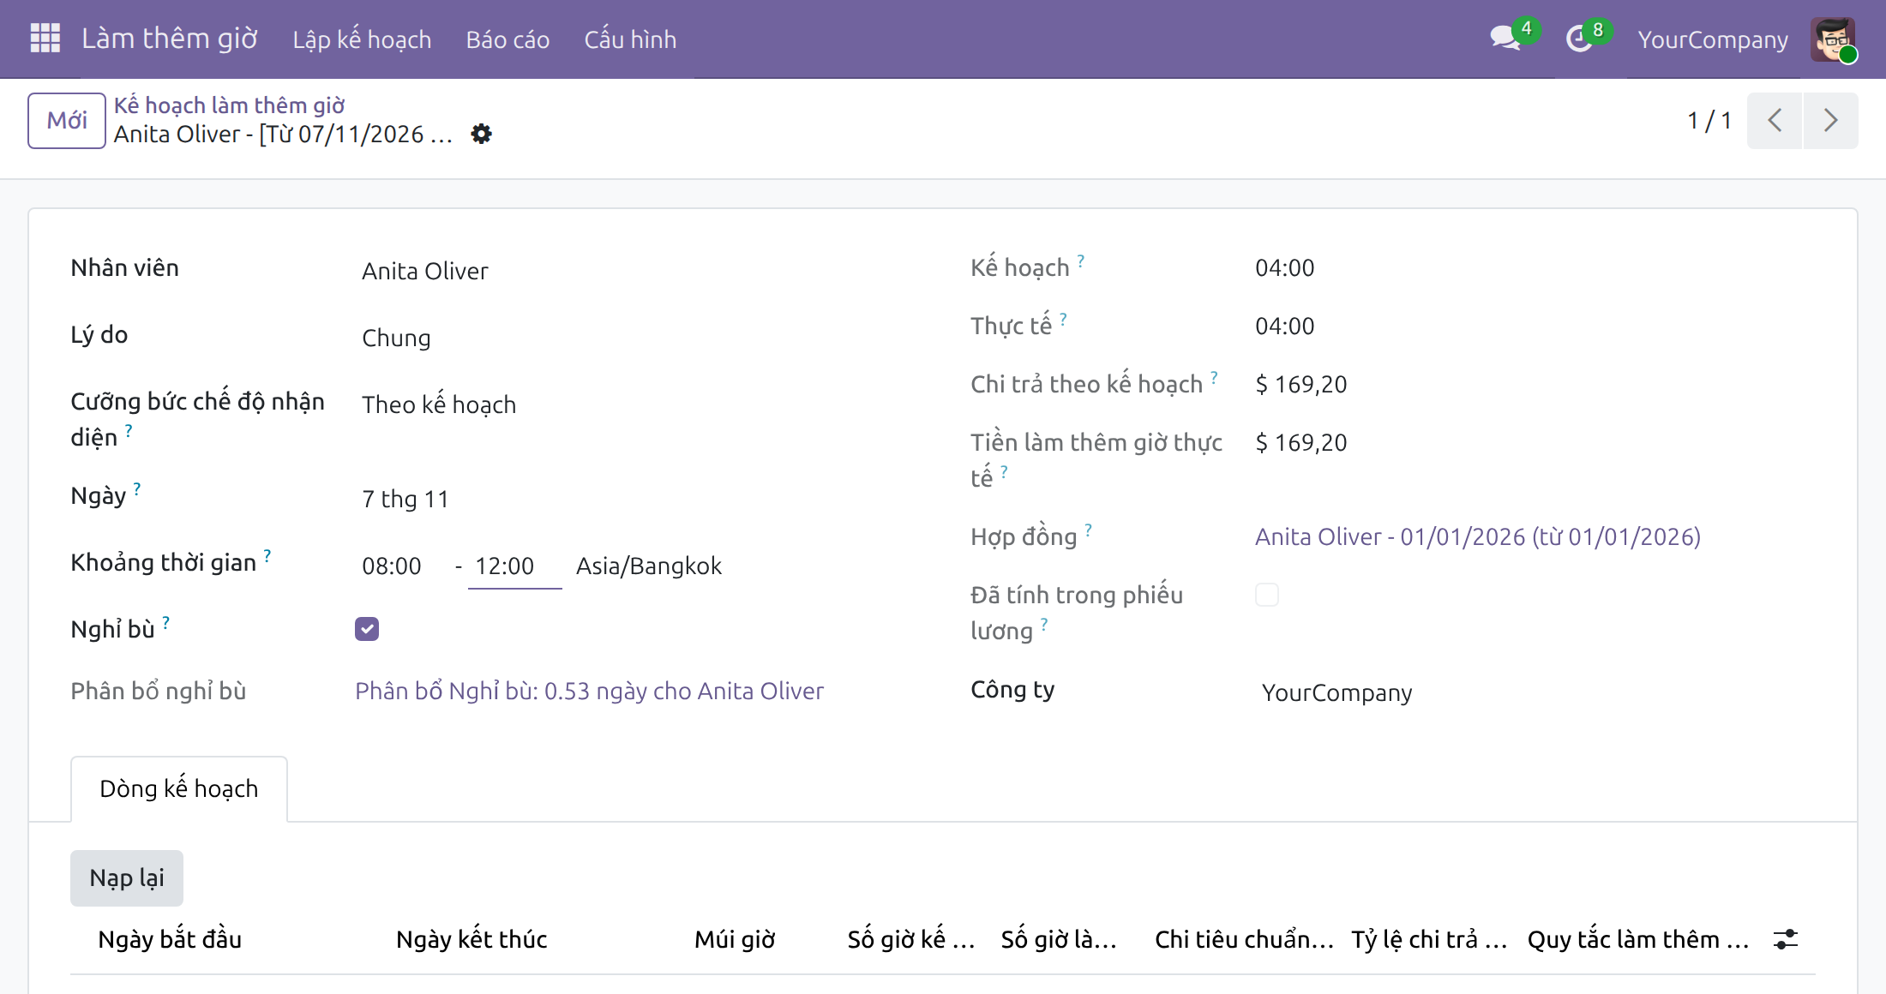This screenshot has height=994, width=1886.
Task: Open column settings adjust icon
Action: coord(1786,939)
